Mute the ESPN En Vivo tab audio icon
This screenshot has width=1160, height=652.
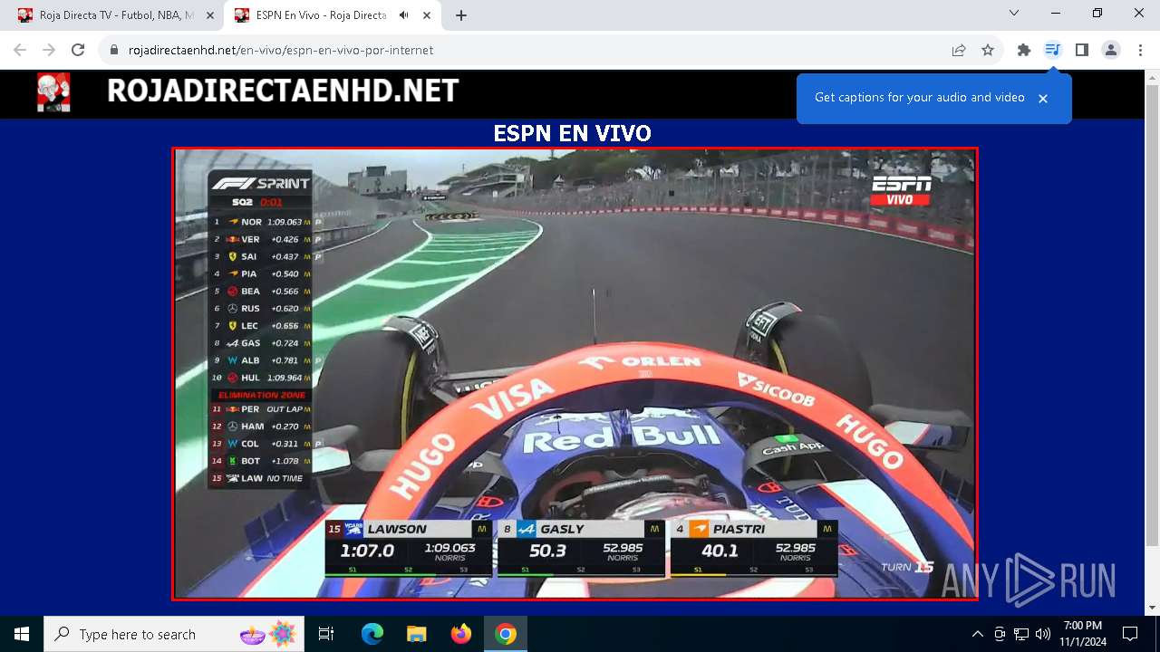(x=403, y=15)
